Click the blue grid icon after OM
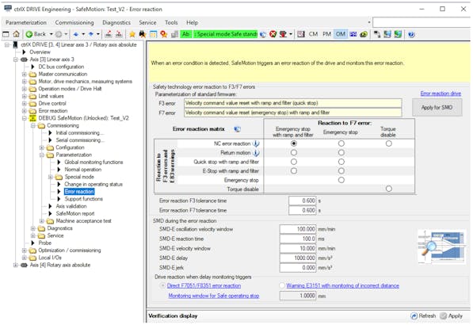 click(353, 34)
